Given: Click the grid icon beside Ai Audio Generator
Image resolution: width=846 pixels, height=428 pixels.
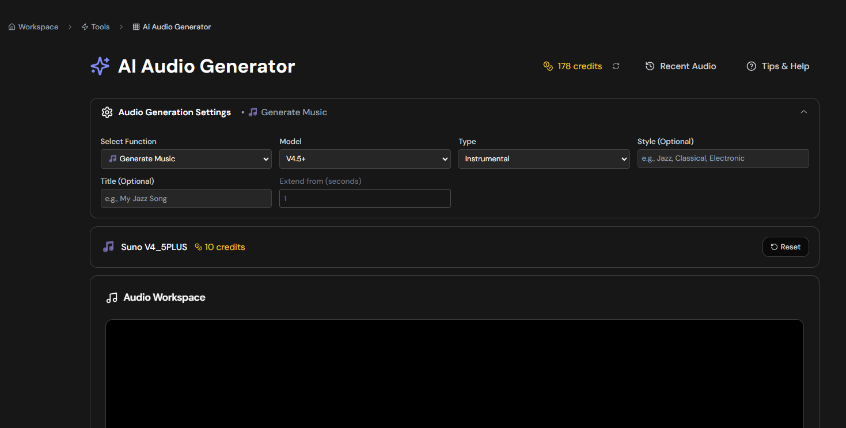Looking at the screenshot, I should tap(136, 27).
